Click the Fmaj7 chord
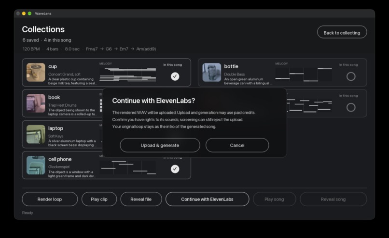The height and width of the screenshot is (238, 389). tap(92, 49)
